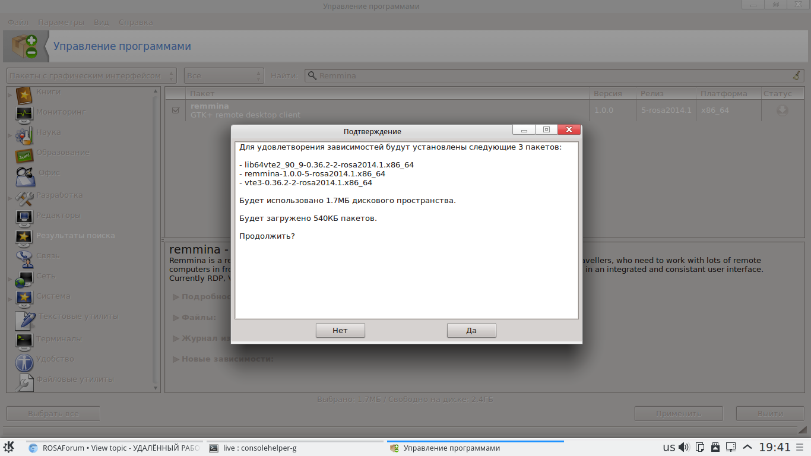
Task: Open the Справка menu
Action: point(135,22)
